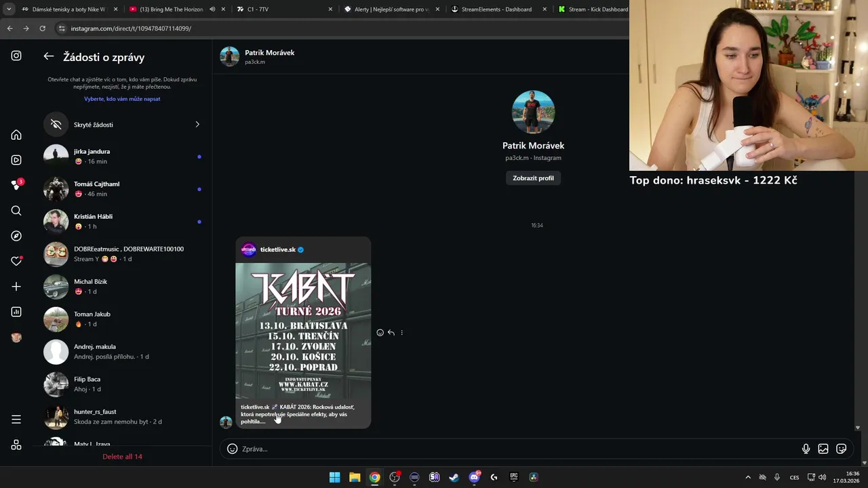Open Discord from taskbar

tap(474, 477)
